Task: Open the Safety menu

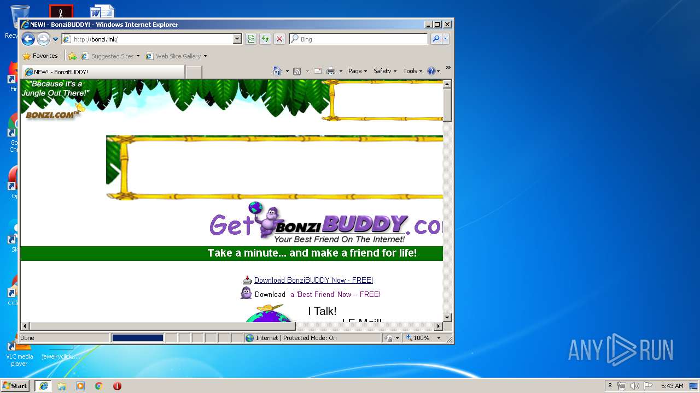Action: [385, 71]
